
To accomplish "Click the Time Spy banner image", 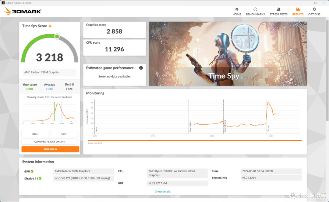I will 228,54.
